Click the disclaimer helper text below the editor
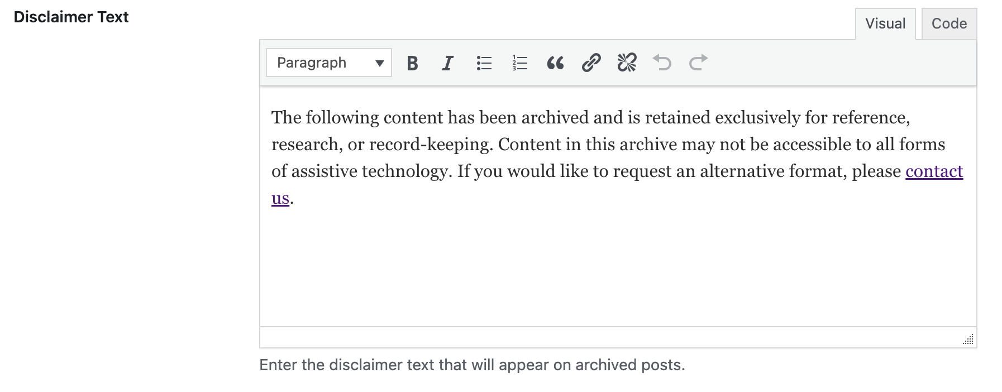Screen dimensions: 1002x392 473,365
